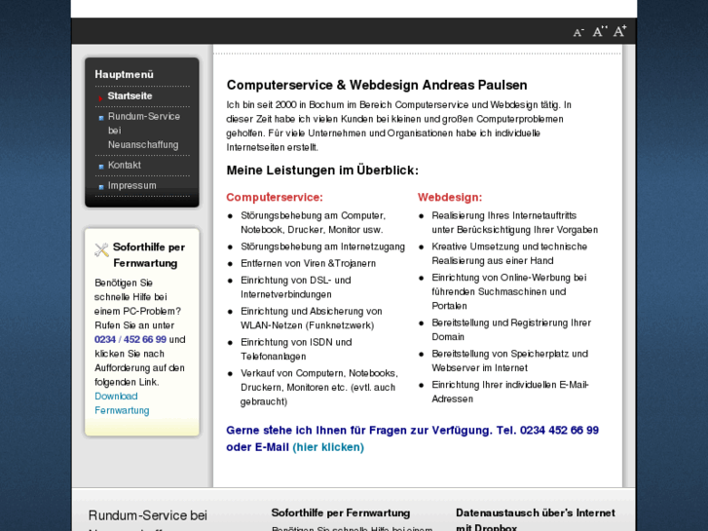Click footer Soforthilfe per Fernwartung heading

[341, 512]
